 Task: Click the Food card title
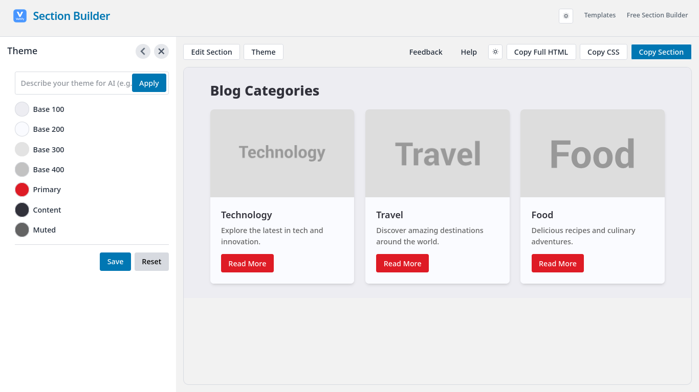(x=542, y=215)
